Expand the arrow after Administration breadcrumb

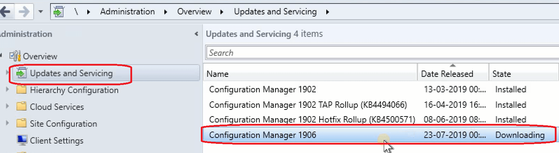pos(166,12)
